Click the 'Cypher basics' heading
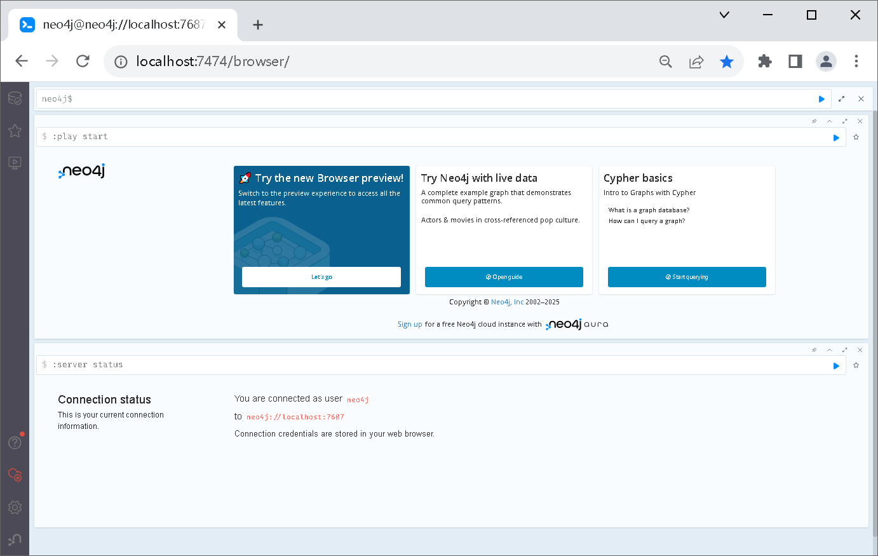Screen dimensions: 878x556 (638, 178)
